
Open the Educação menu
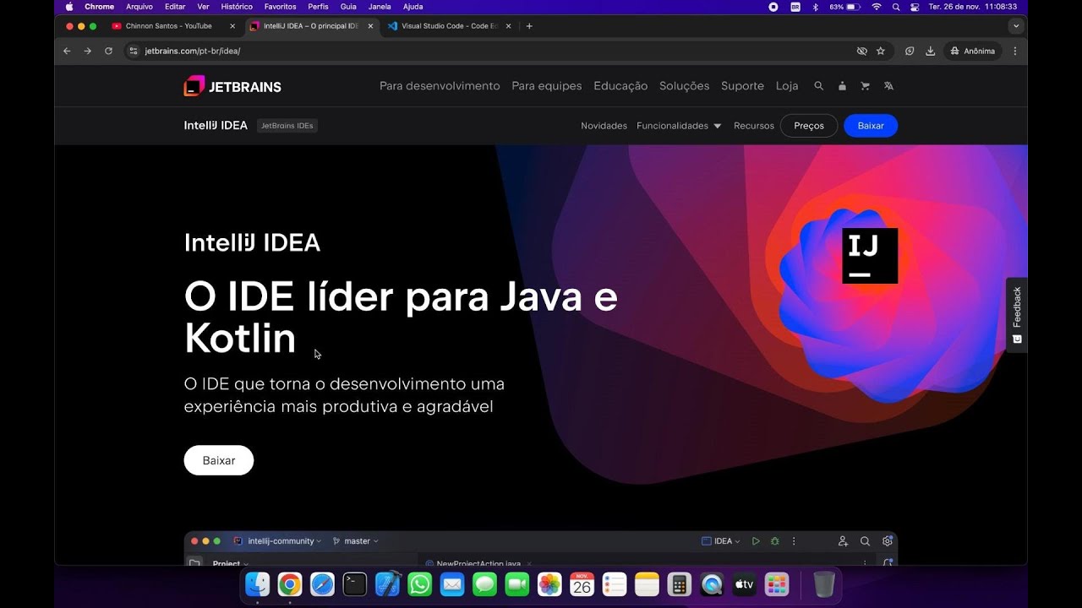point(620,86)
